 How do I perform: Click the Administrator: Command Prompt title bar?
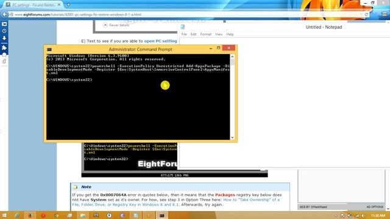pyautogui.click(x=140, y=49)
